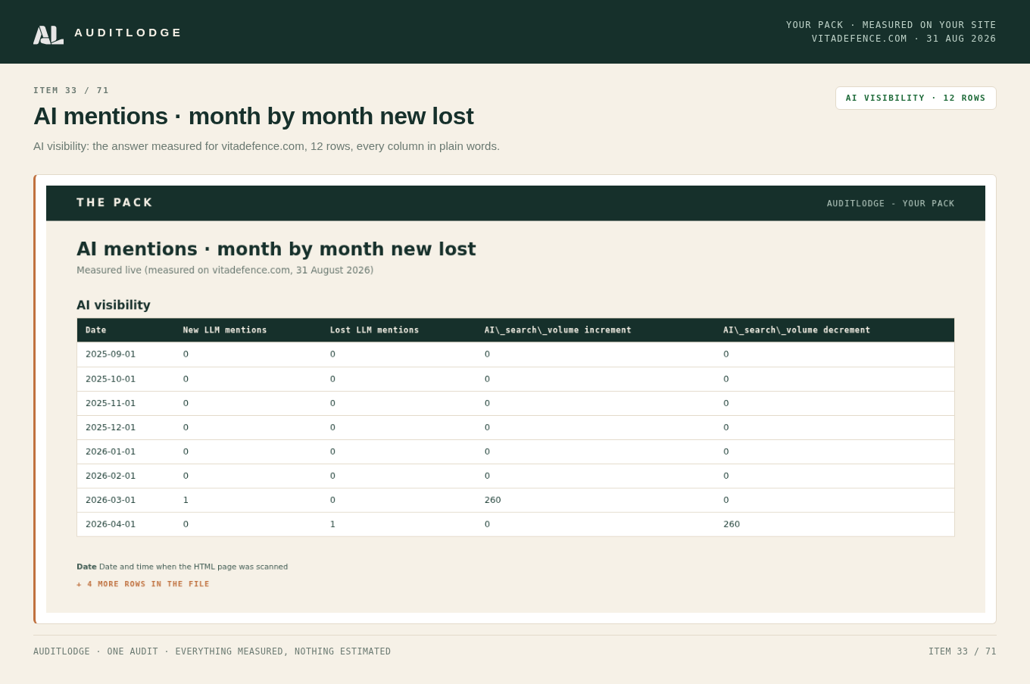
Task: Click the 'THE PACK' banner title
Action: pyautogui.click(x=115, y=202)
